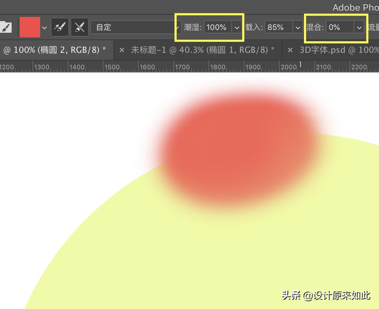Close the 3D字体.psd document tab
Image resolution: width=379 pixels, height=309 pixels.
tap(290, 50)
